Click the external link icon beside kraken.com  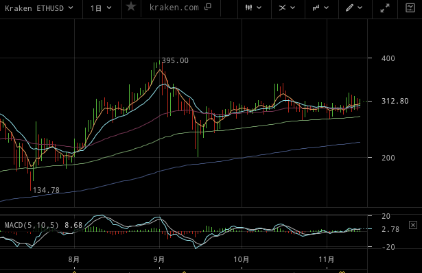(208, 7)
